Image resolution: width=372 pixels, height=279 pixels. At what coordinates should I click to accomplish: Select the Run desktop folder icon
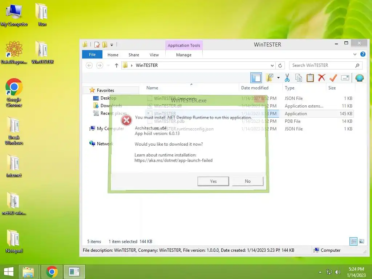pyautogui.click(x=42, y=14)
